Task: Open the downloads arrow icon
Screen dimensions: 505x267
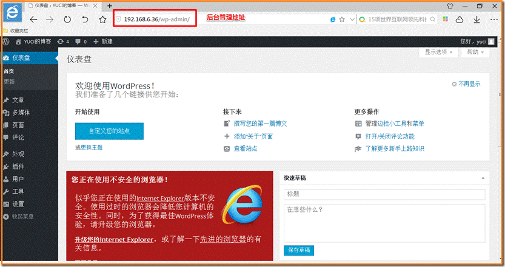Action: pos(477,19)
